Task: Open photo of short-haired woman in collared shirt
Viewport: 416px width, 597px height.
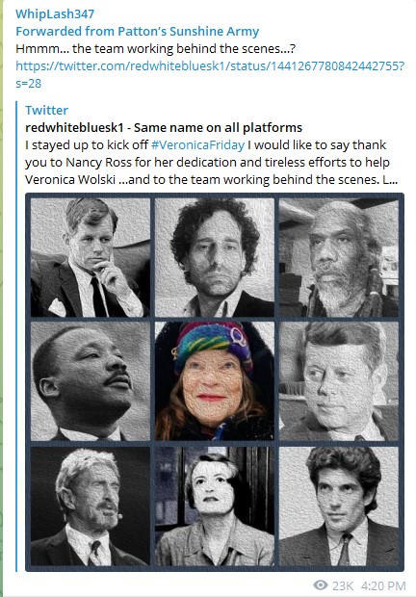Action: 215,506
